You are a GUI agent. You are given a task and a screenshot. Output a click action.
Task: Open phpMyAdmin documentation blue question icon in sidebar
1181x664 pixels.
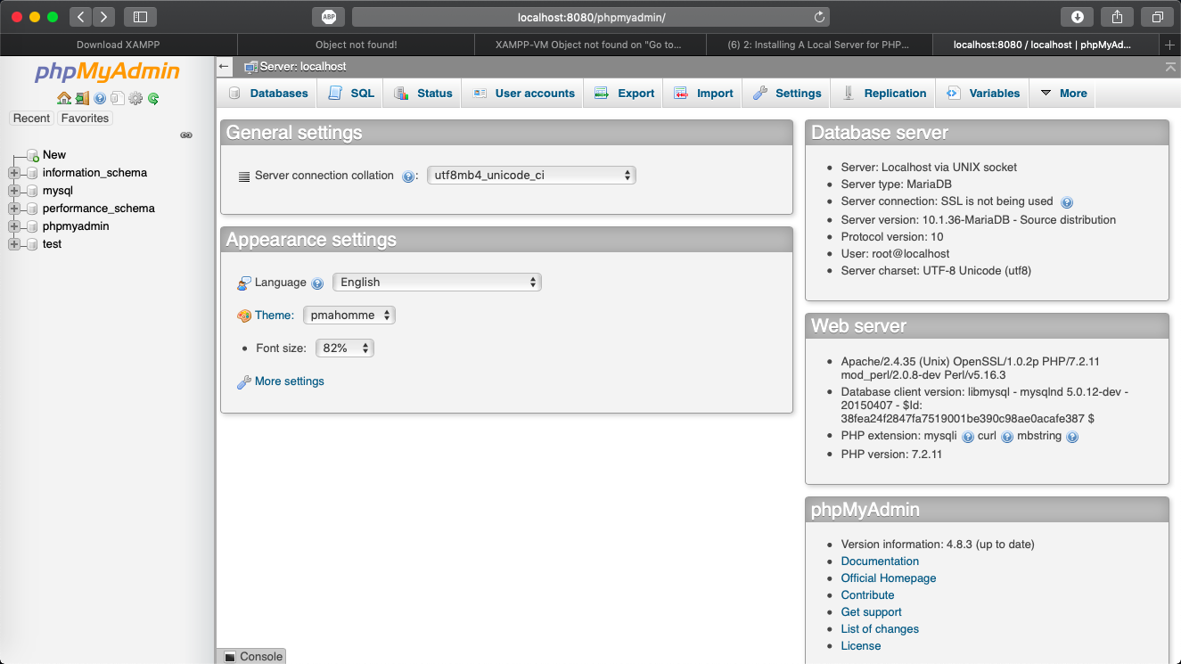100,98
